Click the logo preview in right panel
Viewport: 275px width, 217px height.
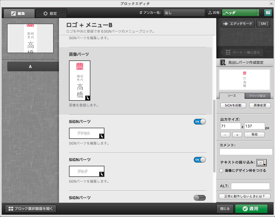244,80
